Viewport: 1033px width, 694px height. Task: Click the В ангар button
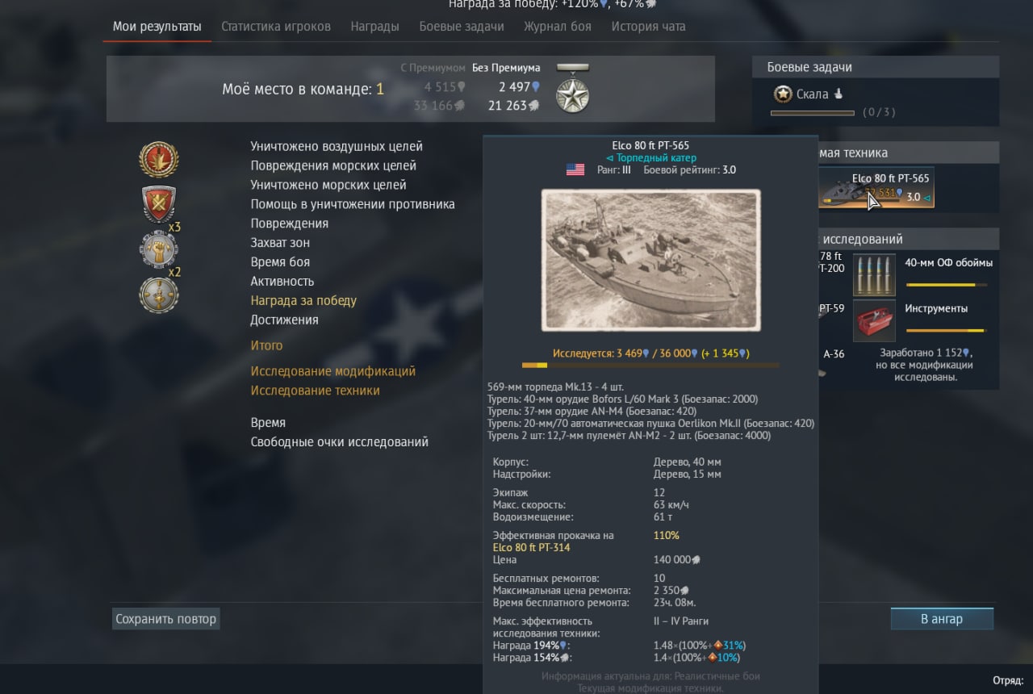[942, 619]
